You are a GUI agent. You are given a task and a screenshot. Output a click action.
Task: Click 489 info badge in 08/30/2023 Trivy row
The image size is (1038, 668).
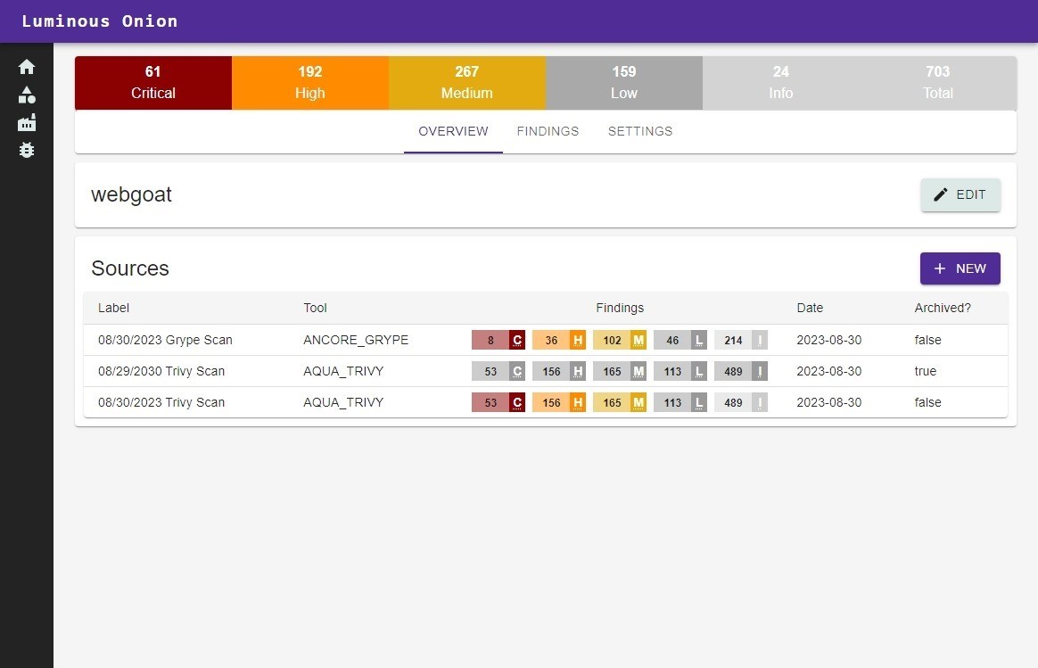click(x=741, y=402)
